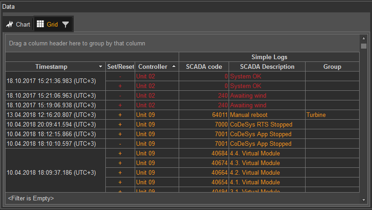Click the scrollbar up arrow
Image resolution: width=372 pixels, height=210 pixels.
coord(363,39)
